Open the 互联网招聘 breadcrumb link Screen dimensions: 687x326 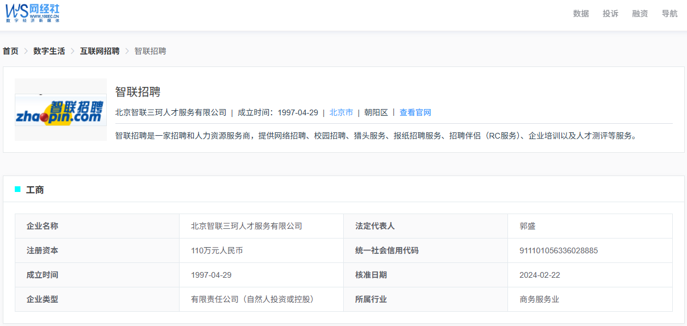point(99,51)
